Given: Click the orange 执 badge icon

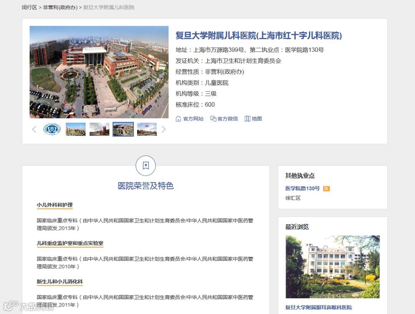Looking at the screenshot, I should (x=326, y=189).
